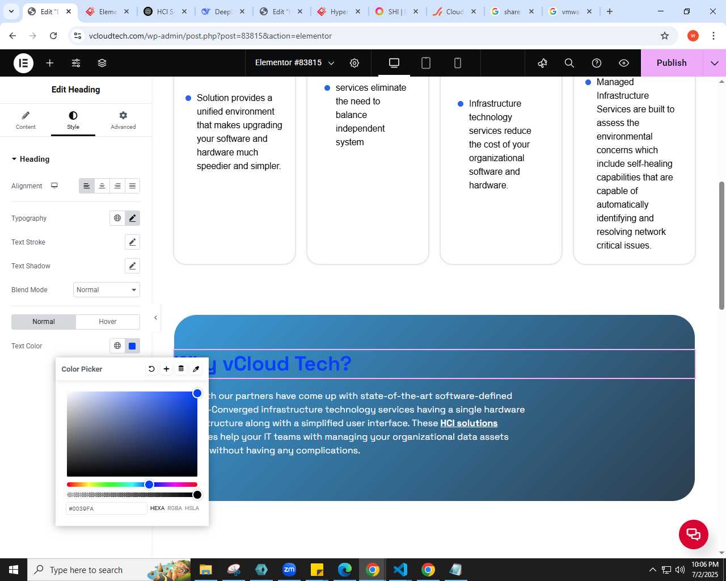Set heading alignment to justified

coord(132,186)
